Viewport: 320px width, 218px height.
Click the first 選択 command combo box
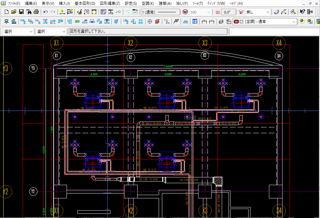click(18, 32)
